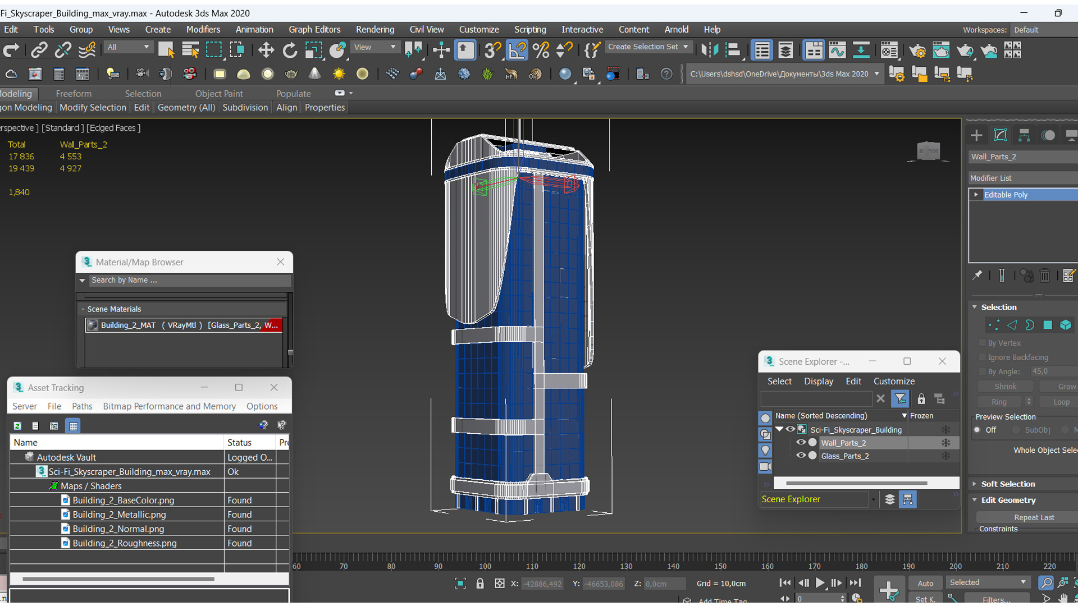
Task: Expand the Editable Poly modifier
Action: [x=976, y=195]
